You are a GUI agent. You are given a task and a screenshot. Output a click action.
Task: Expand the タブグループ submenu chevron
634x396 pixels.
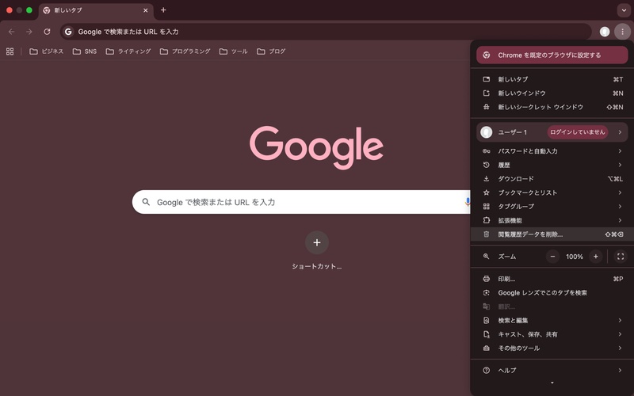click(620, 207)
